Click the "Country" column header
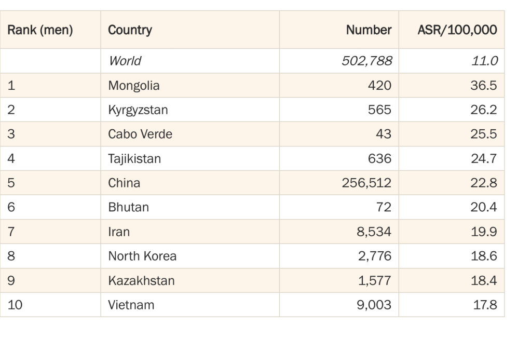 tap(130, 30)
